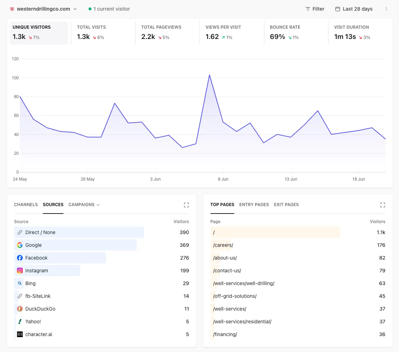Filter by Facebook source
Screen dimensions: 399x352
36,258
